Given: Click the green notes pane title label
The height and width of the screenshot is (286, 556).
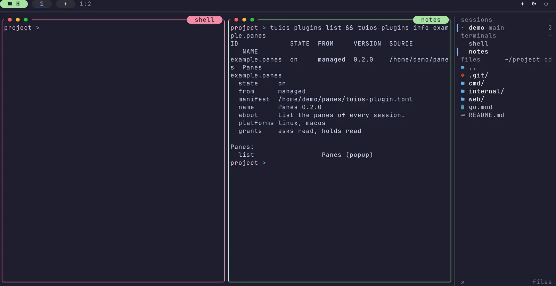Looking at the screenshot, I should pyautogui.click(x=431, y=20).
